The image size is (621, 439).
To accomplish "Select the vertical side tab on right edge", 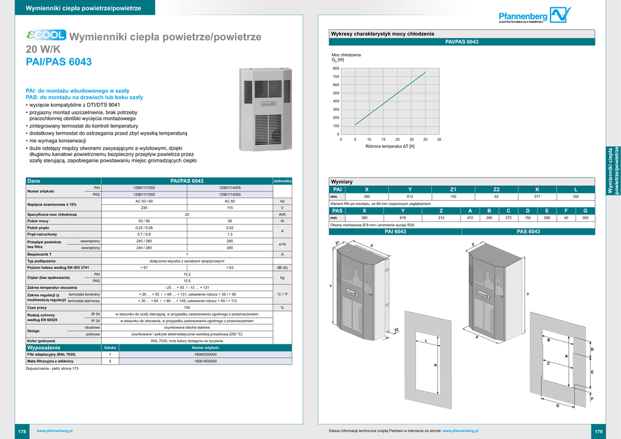I will 614,170.
